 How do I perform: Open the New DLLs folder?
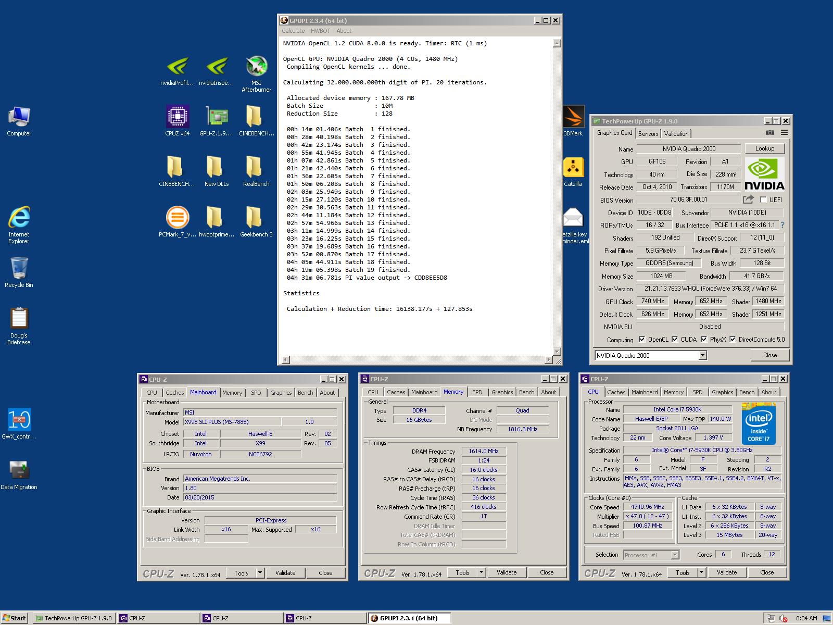(x=217, y=171)
